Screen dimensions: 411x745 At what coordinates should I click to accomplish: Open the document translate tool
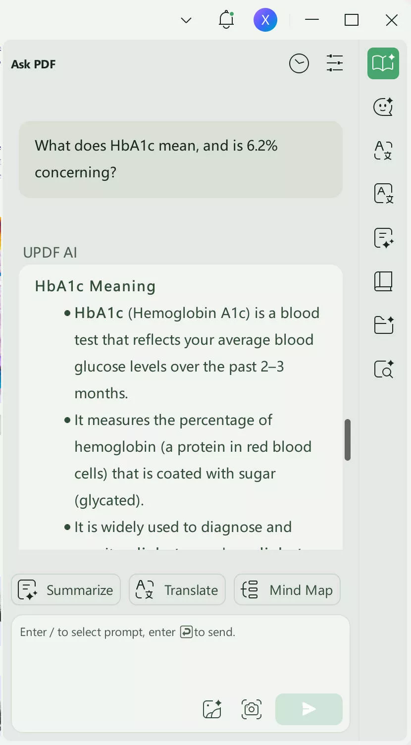(x=383, y=194)
